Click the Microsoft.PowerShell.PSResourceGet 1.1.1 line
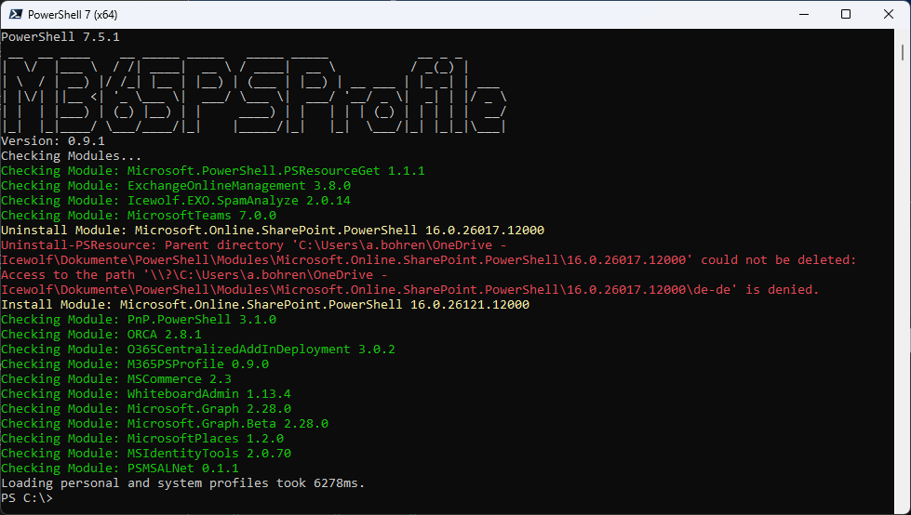Image resolution: width=911 pixels, height=515 pixels. [213, 171]
